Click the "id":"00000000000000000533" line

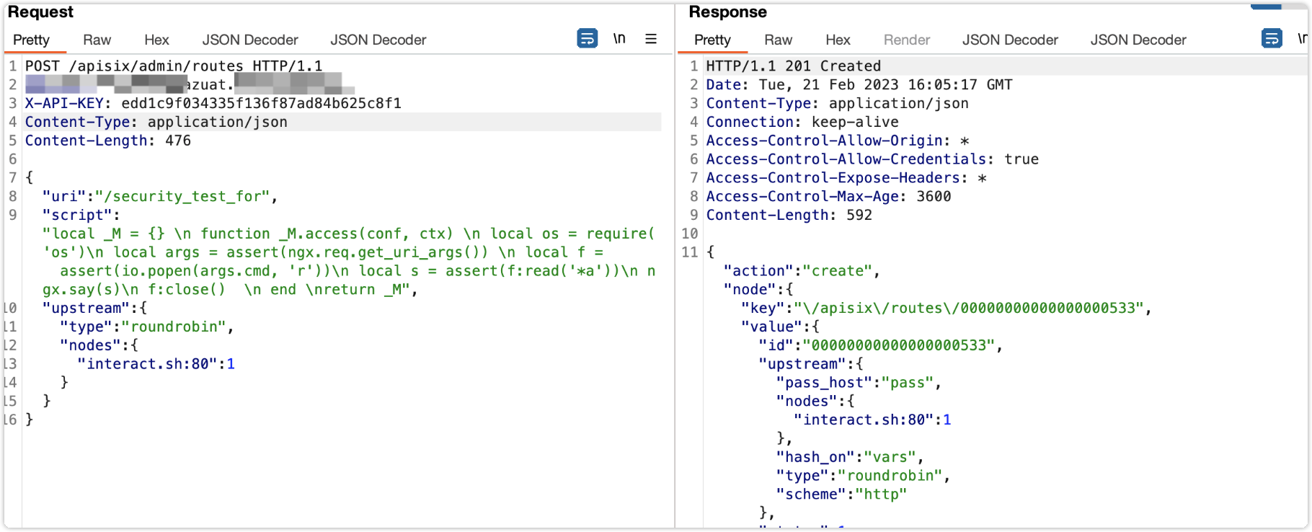coord(881,346)
